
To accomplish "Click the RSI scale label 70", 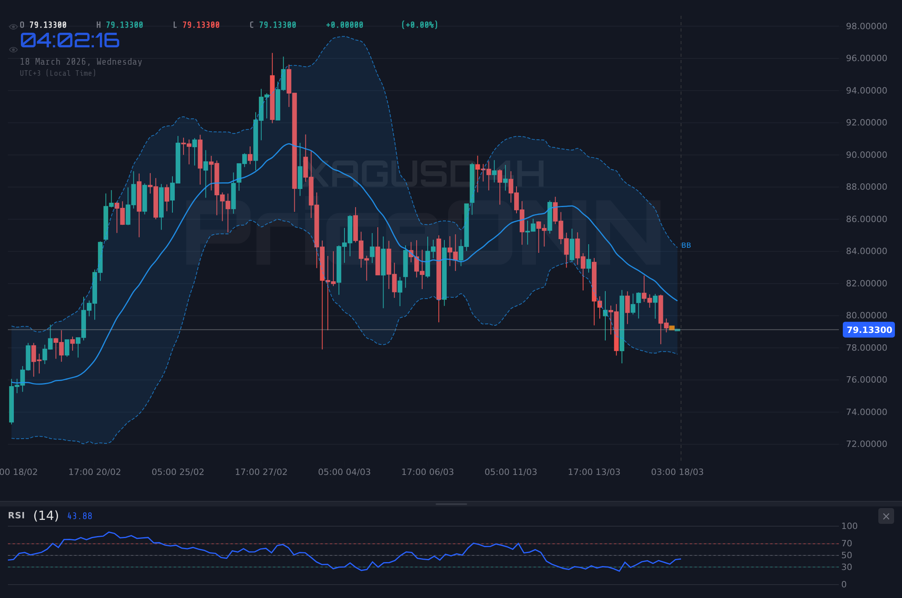I will (847, 544).
